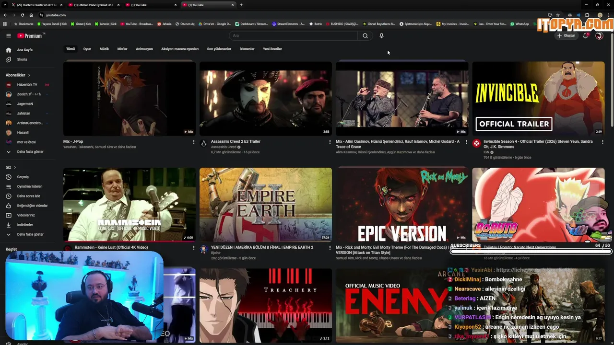This screenshot has width=614, height=345.
Task: Open the account avatar menu
Action: (599, 35)
